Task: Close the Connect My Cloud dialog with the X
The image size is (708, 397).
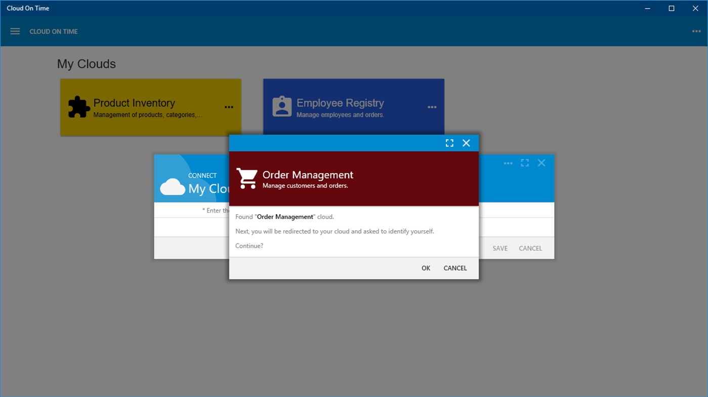Action: [x=541, y=163]
